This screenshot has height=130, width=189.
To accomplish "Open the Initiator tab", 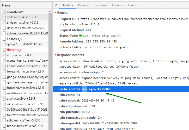I will point(117,5).
